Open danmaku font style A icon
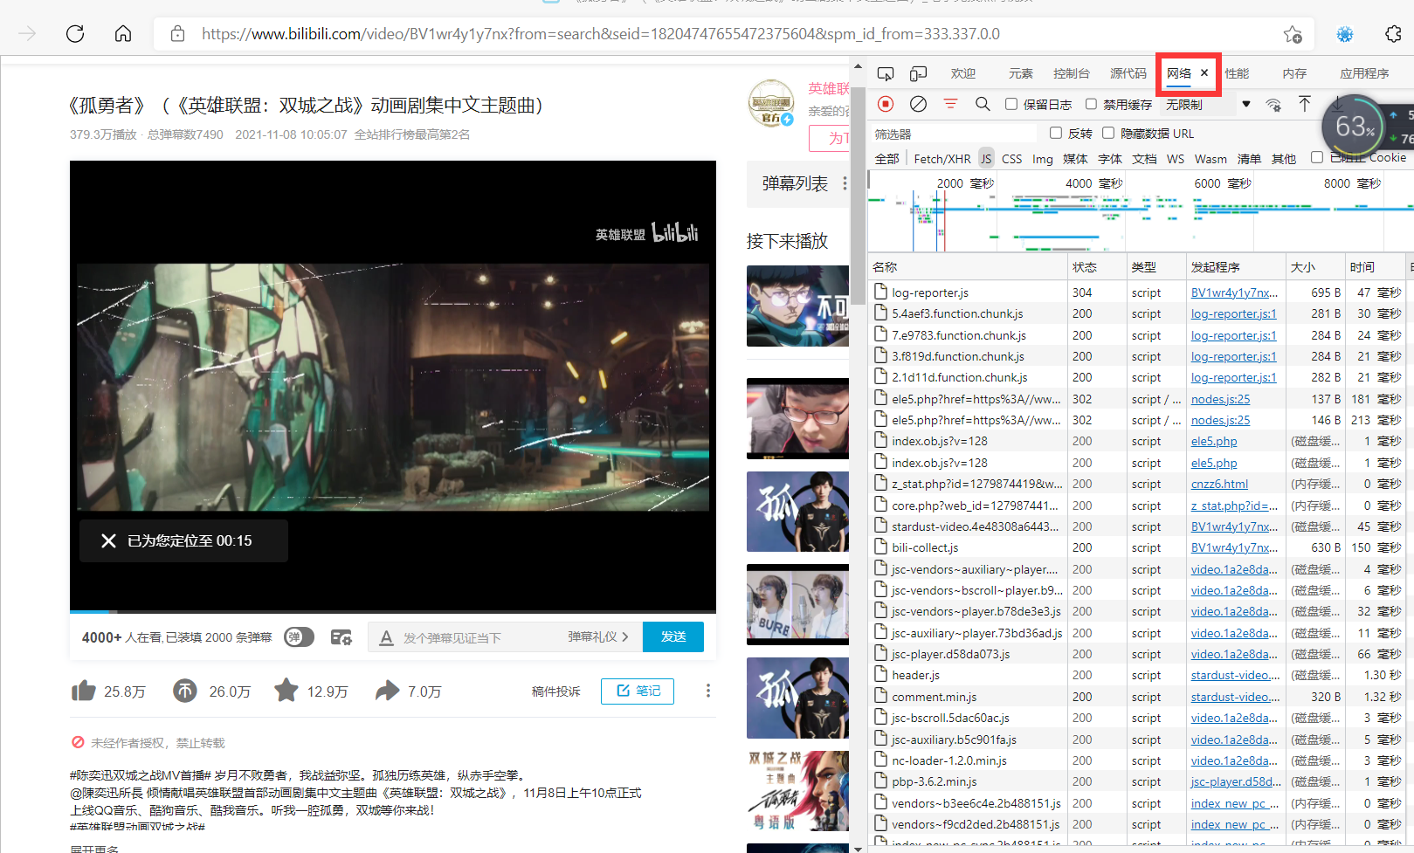Viewport: 1414px width, 853px height. (x=386, y=638)
